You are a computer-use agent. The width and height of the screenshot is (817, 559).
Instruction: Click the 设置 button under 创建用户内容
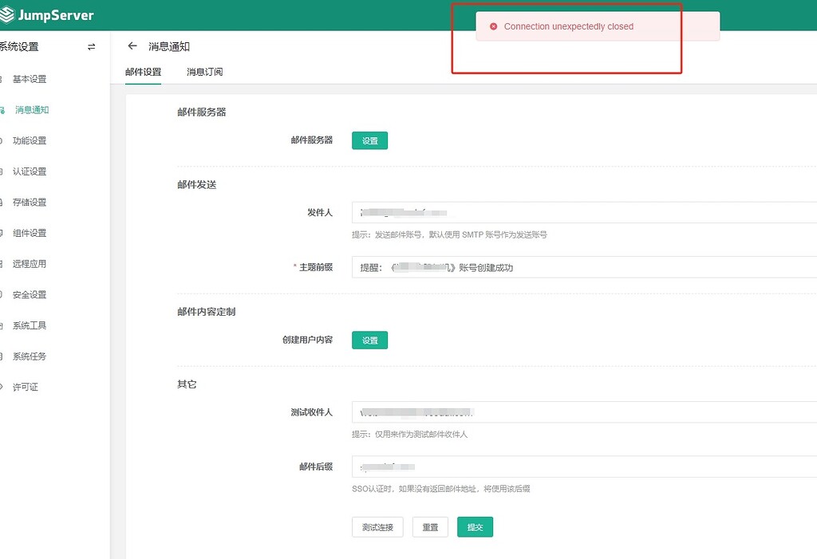[369, 339]
